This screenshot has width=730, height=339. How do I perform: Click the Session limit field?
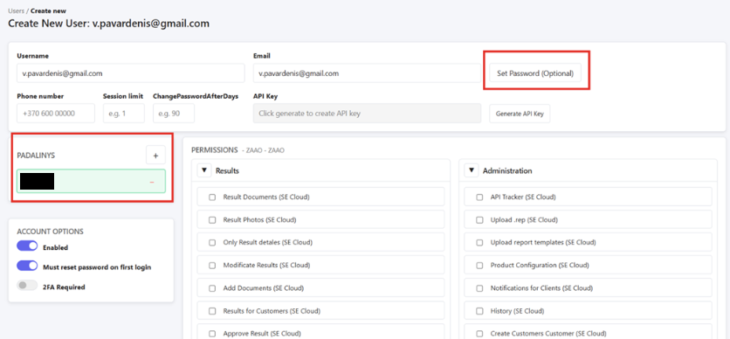(124, 114)
